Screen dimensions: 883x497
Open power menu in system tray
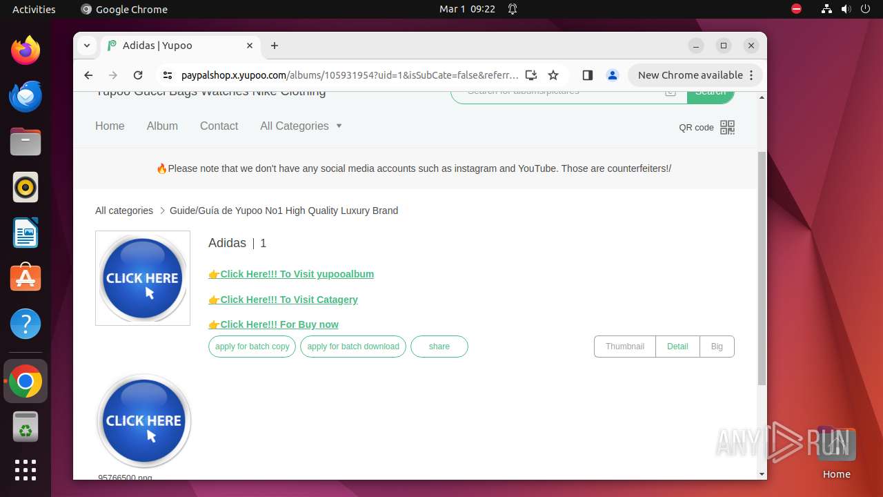(866, 9)
